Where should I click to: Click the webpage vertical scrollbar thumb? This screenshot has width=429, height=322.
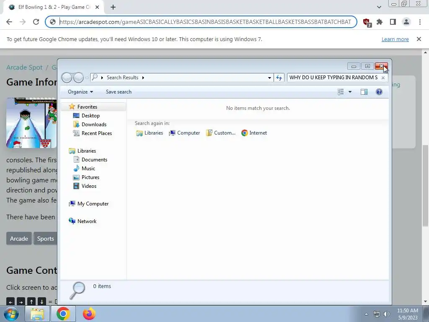point(426,185)
